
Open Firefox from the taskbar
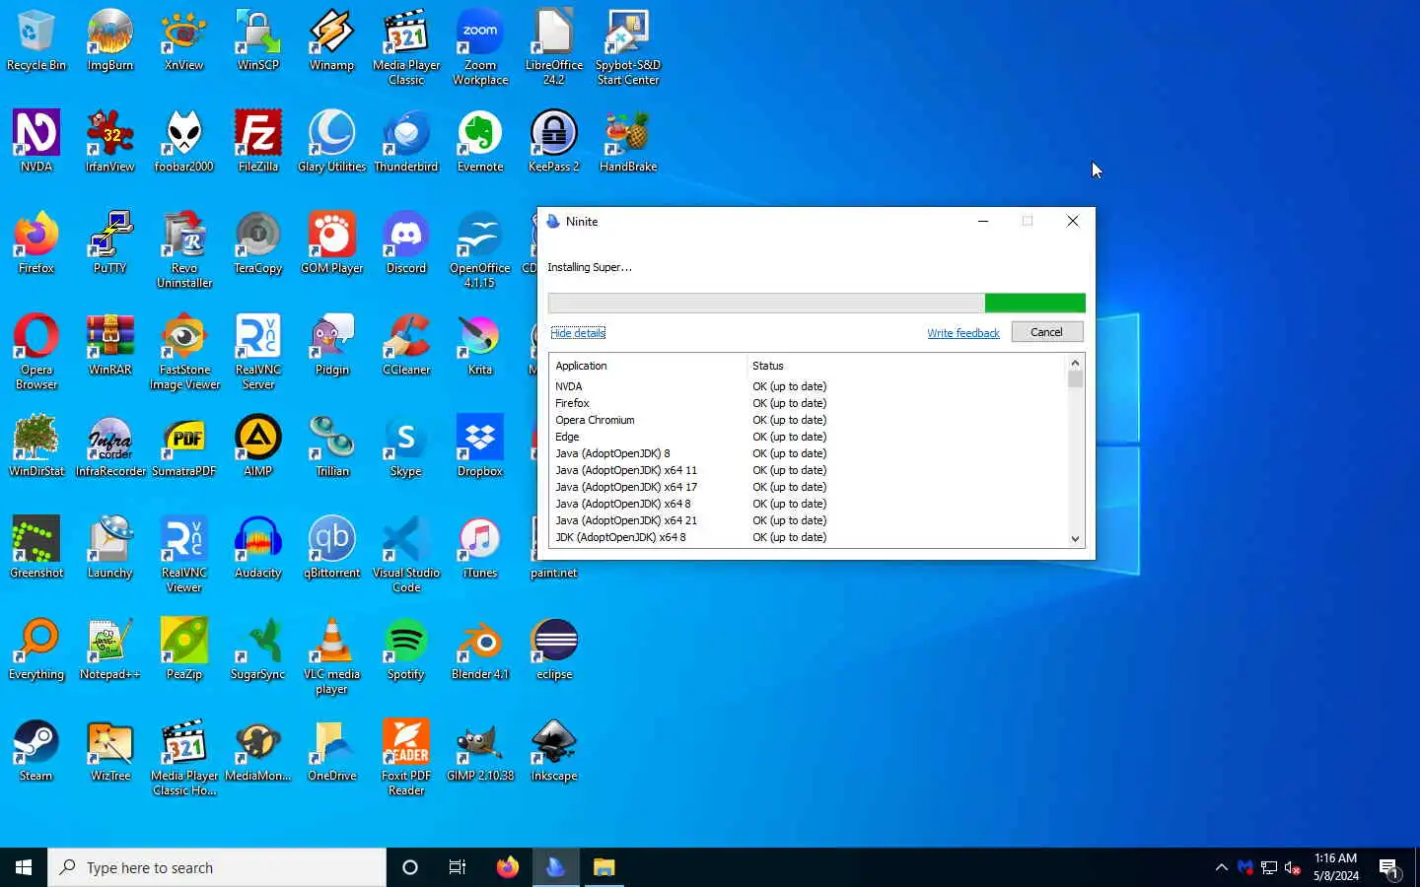(x=508, y=867)
